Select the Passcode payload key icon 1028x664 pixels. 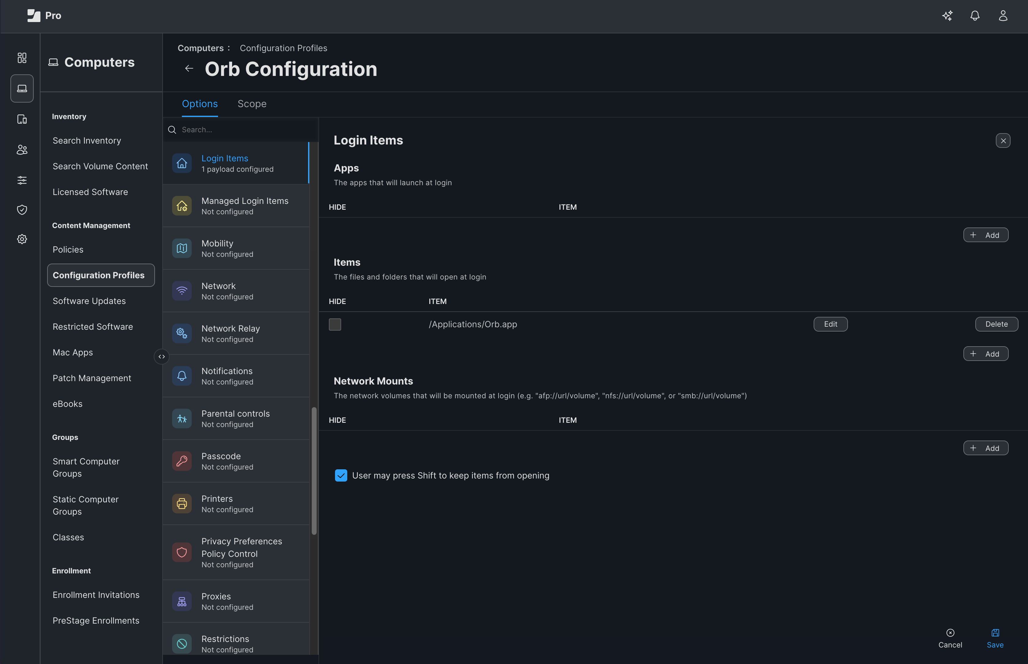(x=182, y=461)
